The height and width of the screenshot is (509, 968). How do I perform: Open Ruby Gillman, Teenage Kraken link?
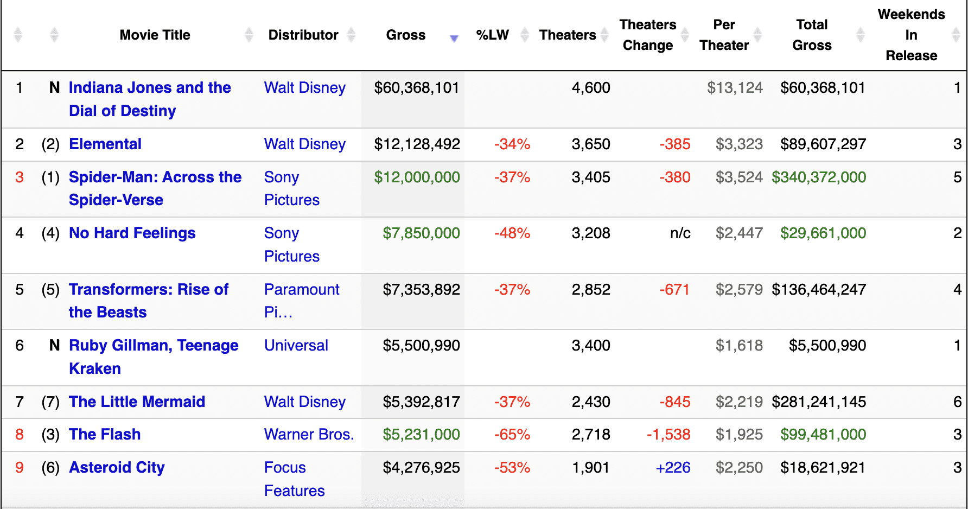click(x=154, y=357)
